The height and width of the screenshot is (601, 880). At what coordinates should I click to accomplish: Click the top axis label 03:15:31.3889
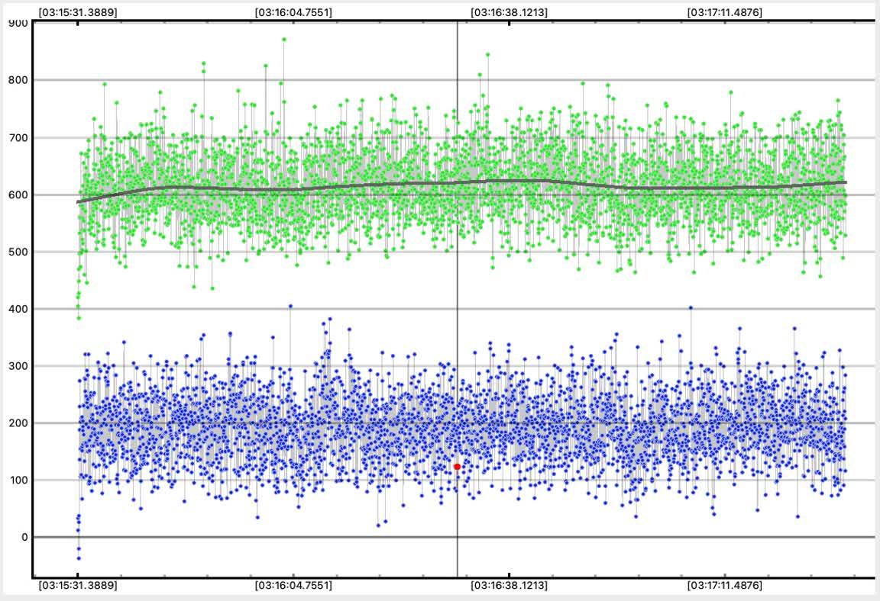(78, 12)
